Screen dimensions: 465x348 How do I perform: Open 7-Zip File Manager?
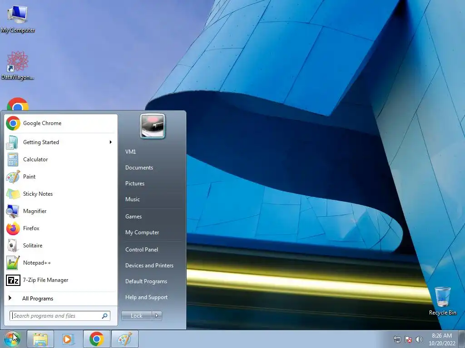point(60,280)
